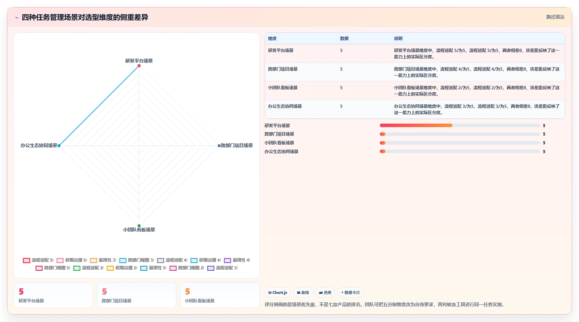Click the 跨部门项目场景 progress bar
The width and height of the screenshot is (579, 322).
(460, 134)
